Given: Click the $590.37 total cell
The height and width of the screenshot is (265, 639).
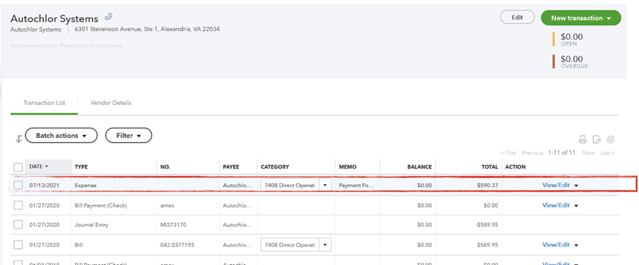Looking at the screenshot, I should [x=488, y=185].
